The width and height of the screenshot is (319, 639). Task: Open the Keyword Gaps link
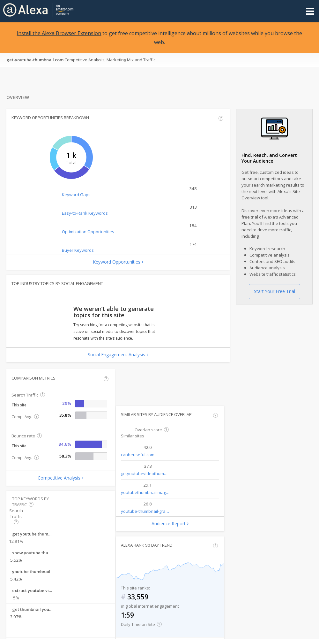[76, 195]
